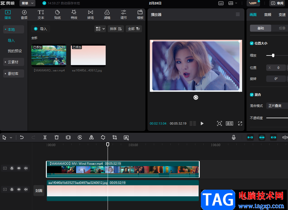Open the 菜单 dropdown in the title bar
This screenshot has width=288, height=210.
coord(28,3)
